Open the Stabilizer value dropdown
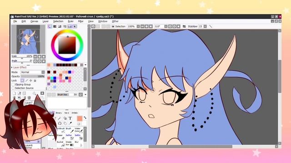The image size is (291, 163). click(x=205, y=26)
